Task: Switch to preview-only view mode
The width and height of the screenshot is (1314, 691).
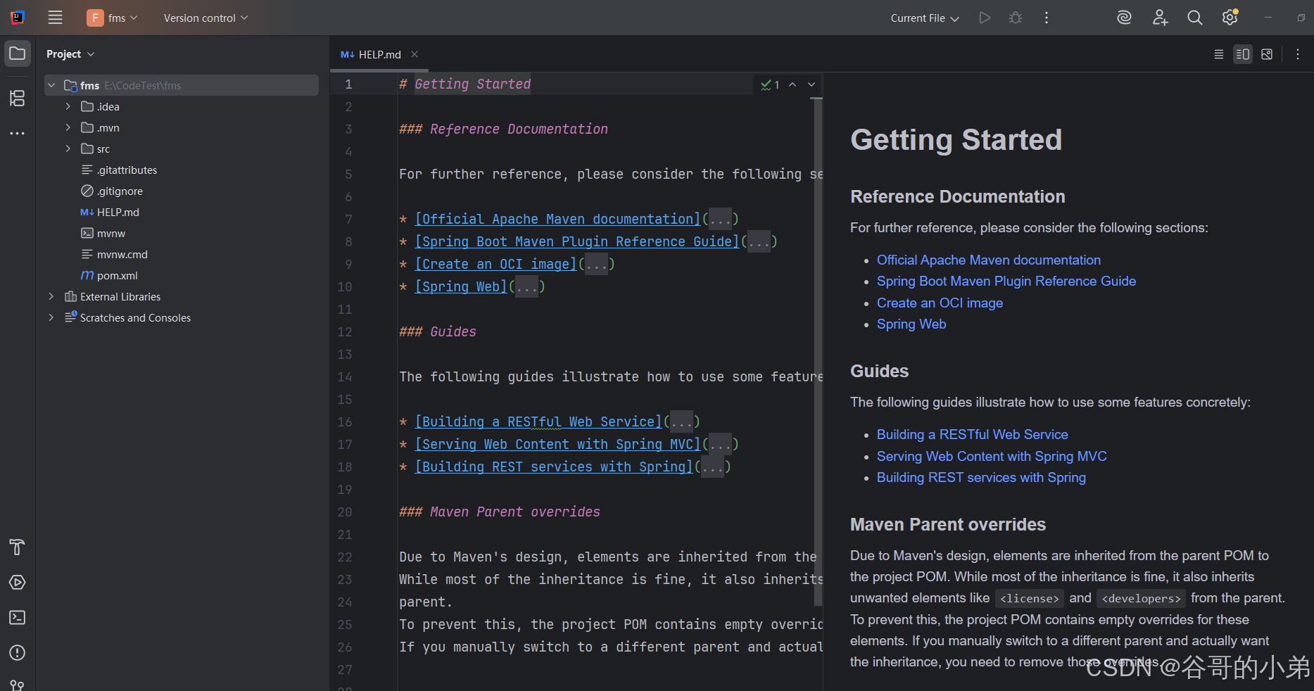Action: pos(1267,54)
